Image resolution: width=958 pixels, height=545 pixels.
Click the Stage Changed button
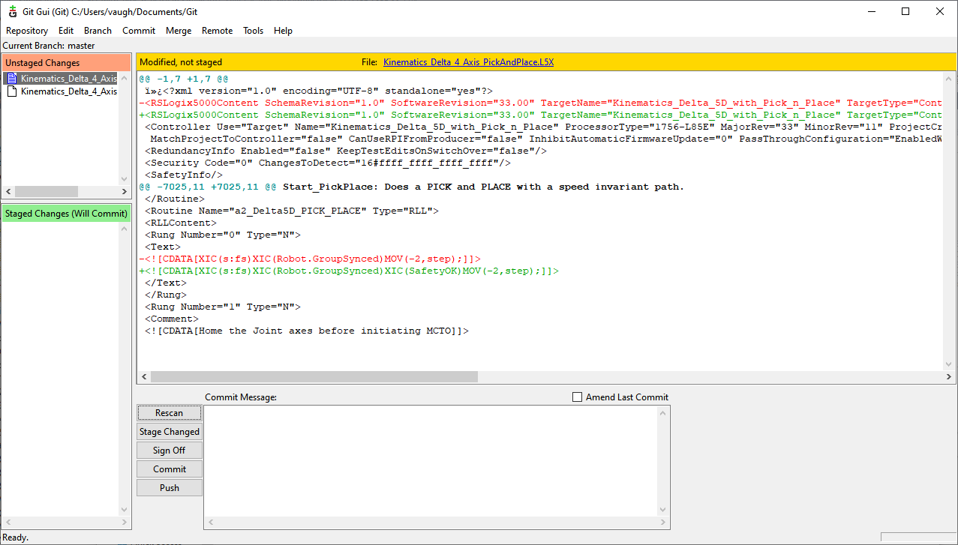(x=170, y=432)
